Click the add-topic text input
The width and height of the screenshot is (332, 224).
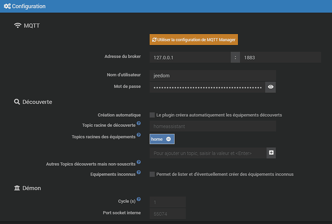[x=207, y=153]
